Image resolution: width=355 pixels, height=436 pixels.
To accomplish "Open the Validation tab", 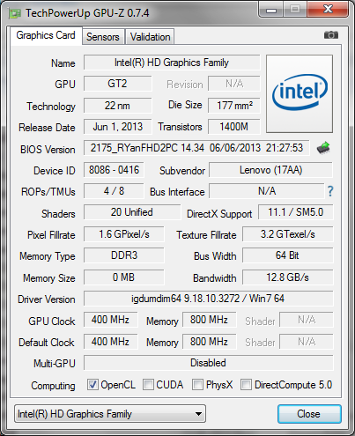I will point(150,37).
